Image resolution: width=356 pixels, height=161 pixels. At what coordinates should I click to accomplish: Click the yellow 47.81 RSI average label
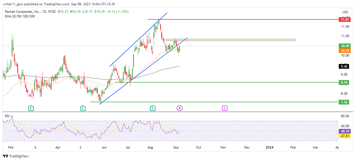345,136
